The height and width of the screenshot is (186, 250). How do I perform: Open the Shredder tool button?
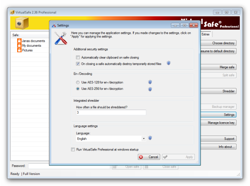click(219, 91)
